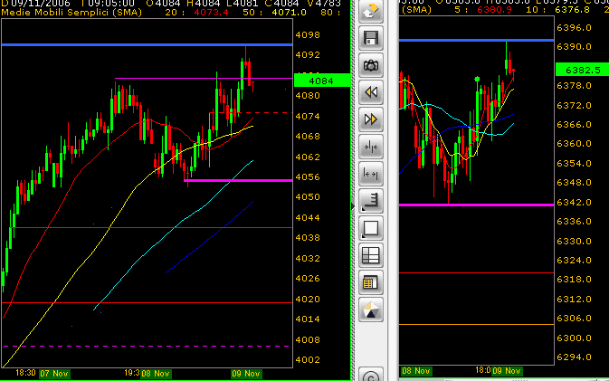This screenshot has width=609, height=381.
Task: Click the '09 Nov' date label on left chart
Action: coord(246,374)
